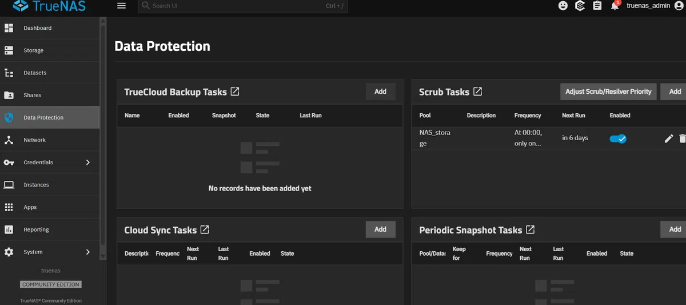This screenshot has width=686, height=305.
Task: Click the truenas hostname in sidebar
Action: (x=51, y=270)
